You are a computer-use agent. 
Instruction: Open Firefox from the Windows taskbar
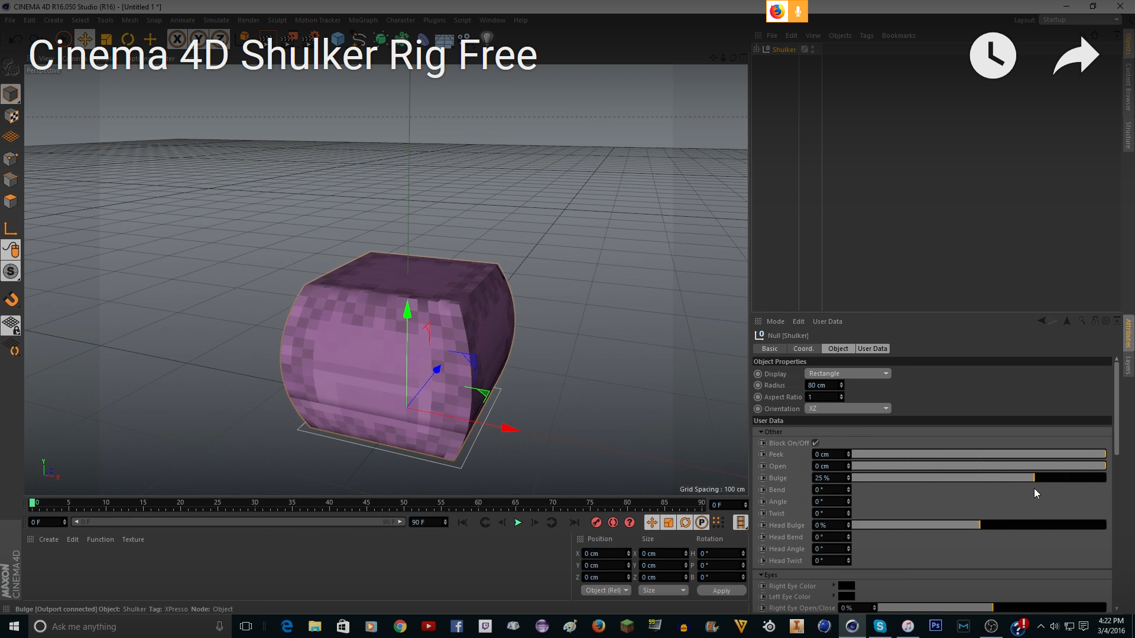tap(598, 626)
